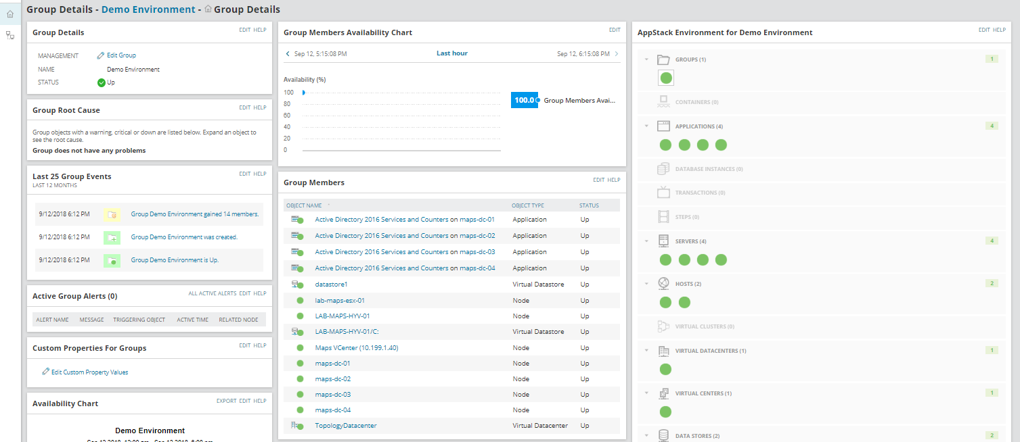
Task: Click Edit on Group Members Availability Chart
Action: tap(615, 30)
